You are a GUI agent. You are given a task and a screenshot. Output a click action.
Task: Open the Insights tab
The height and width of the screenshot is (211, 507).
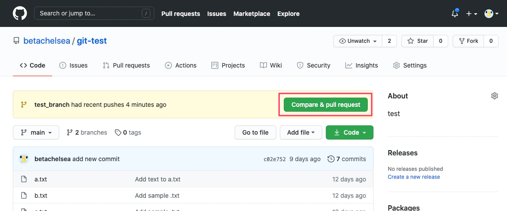tap(362, 65)
